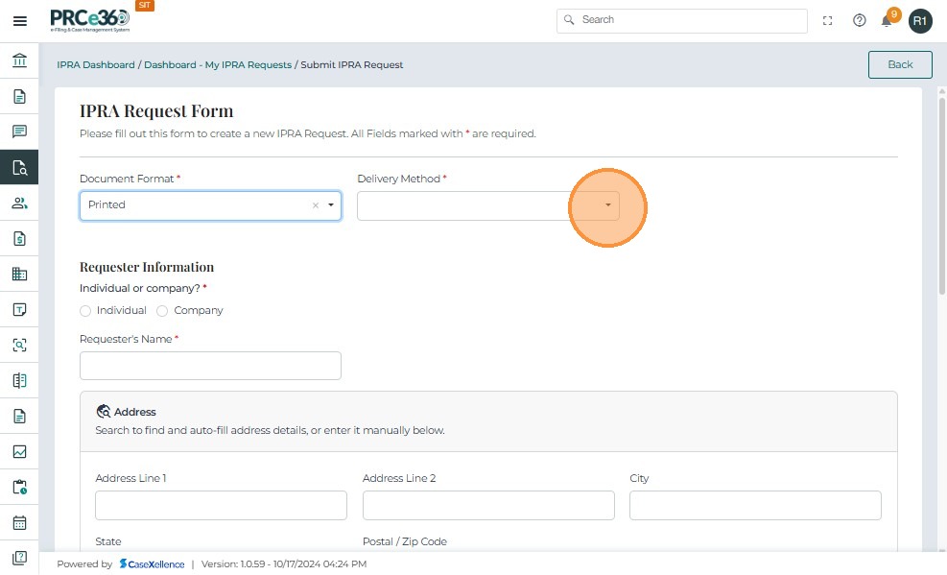Click the people/users sidebar icon

tap(19, 203)
